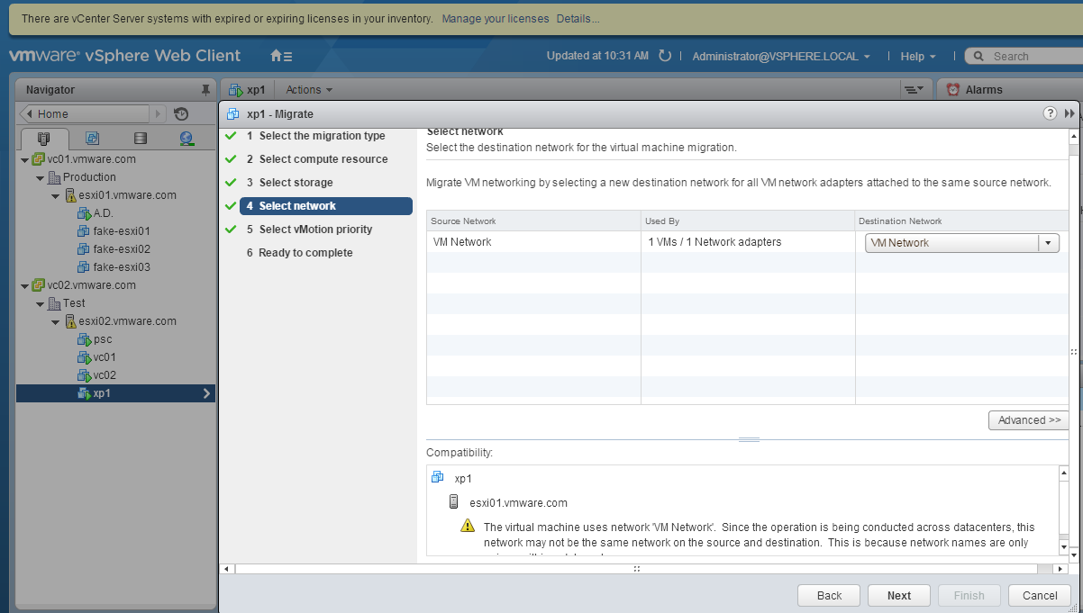Screen dimensions: 1083x613
Task: Collapse the esxi02.vmware.com host node
Action: click(x=57, y=321)
